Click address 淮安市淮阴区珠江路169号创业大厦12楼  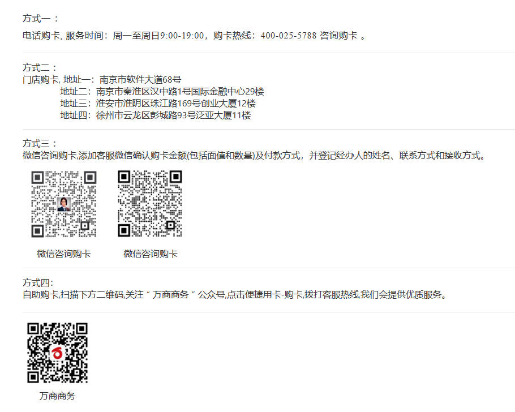pyautogui.click(x=175, y=103)
